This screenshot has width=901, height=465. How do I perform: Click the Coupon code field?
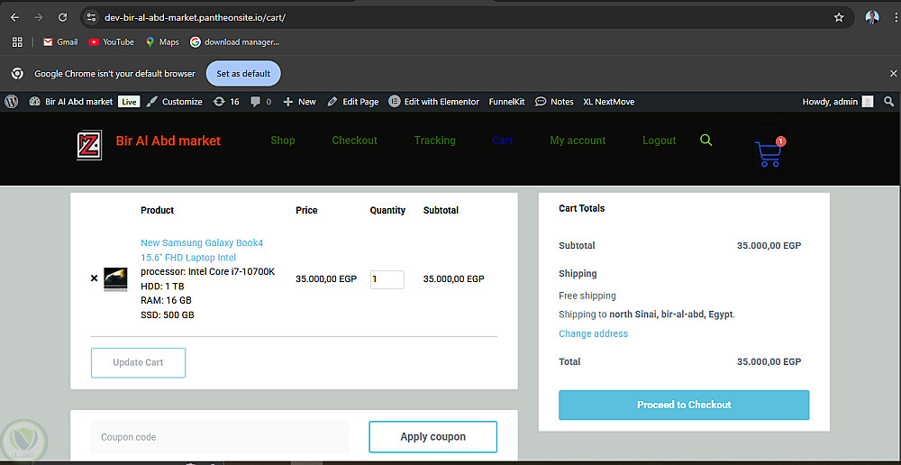pyautogui.click(x=220, y=437)
